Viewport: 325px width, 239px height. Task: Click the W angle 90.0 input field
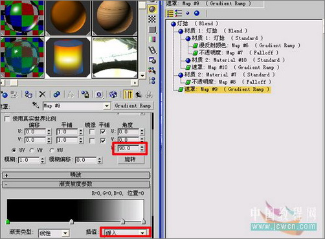click(129, 148)
